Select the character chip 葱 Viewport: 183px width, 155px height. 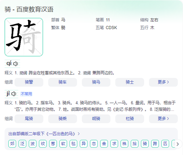[53, 144]
